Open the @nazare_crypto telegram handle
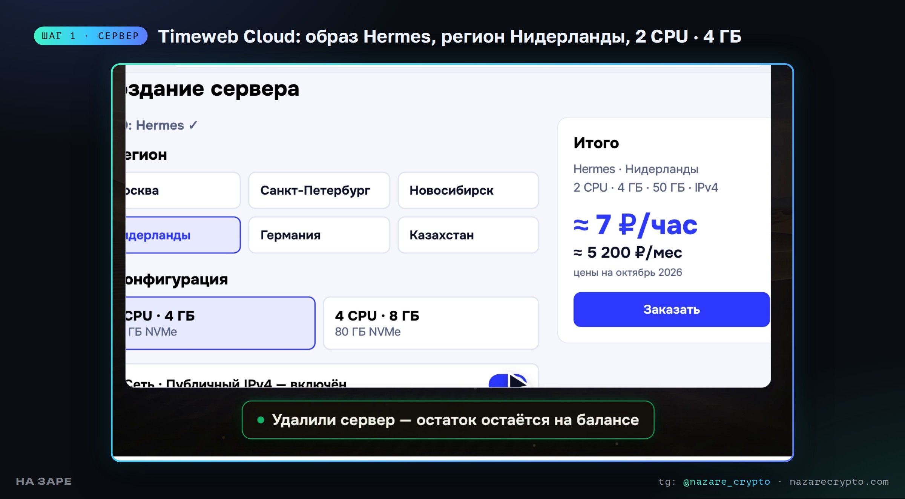 click(727, 482)
